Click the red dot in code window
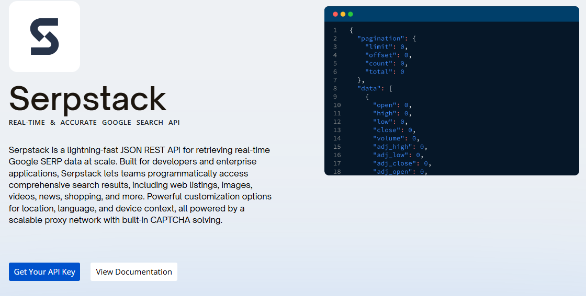 click(x=335, y=14)
